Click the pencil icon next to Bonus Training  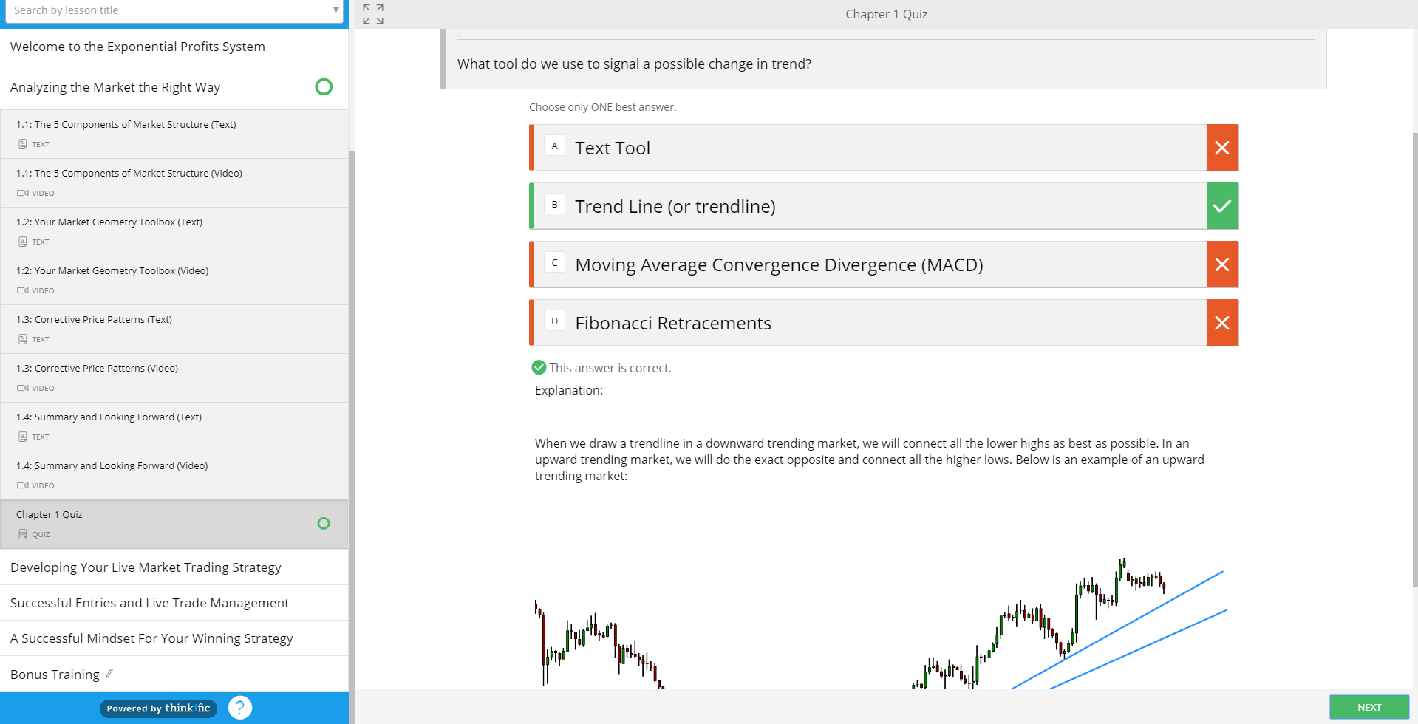tap(109, 673)
